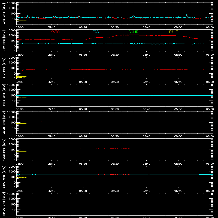Click the 1000 tick label on 2695 MHz axis

(x=12, y=117)
